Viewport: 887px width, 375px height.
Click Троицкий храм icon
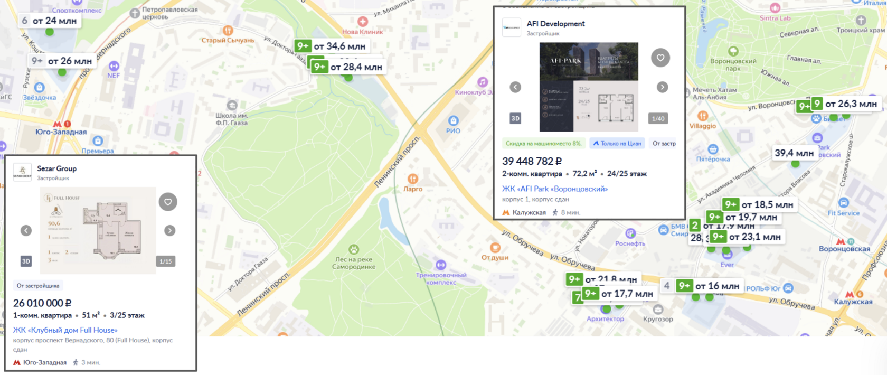point(861,20)
